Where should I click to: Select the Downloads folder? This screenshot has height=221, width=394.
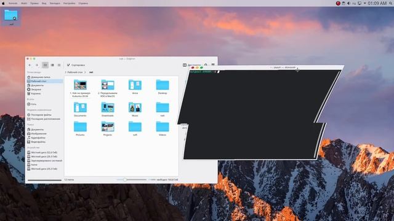[108, 109]
